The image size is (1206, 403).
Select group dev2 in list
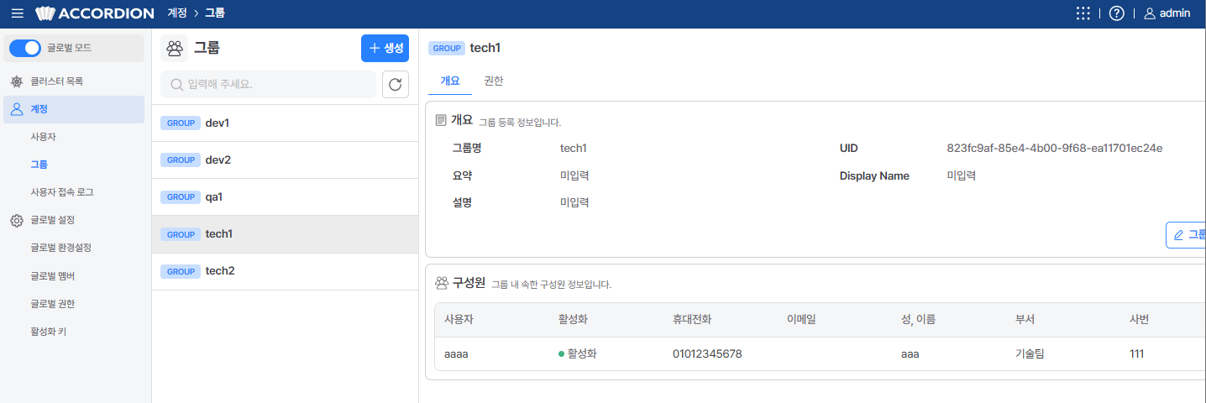click(285, 160)
